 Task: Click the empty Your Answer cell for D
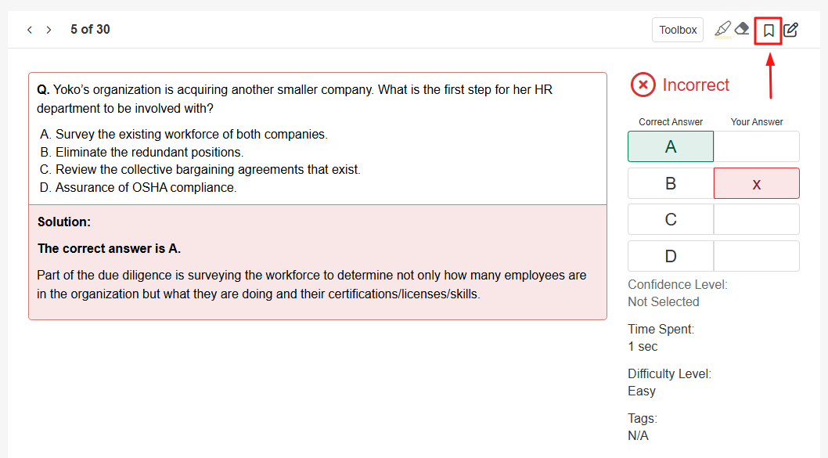pyautogui.click(x=756, y=256)
